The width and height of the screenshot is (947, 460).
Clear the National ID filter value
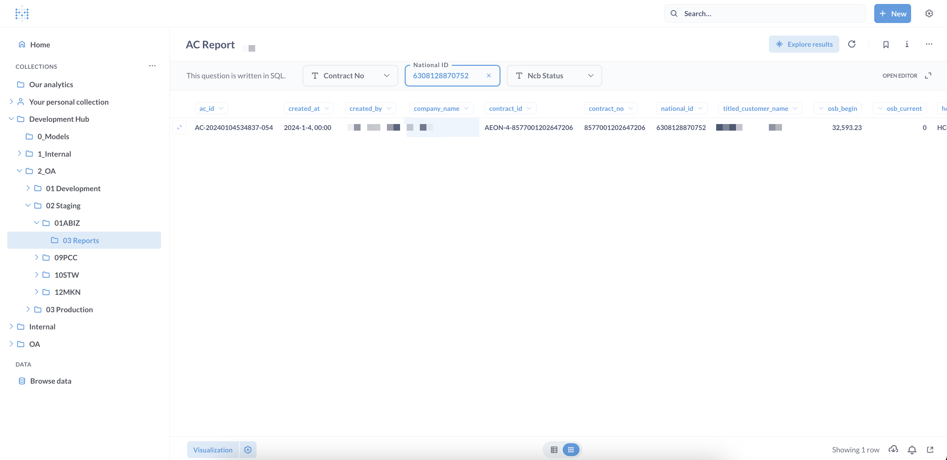point(489,76)
